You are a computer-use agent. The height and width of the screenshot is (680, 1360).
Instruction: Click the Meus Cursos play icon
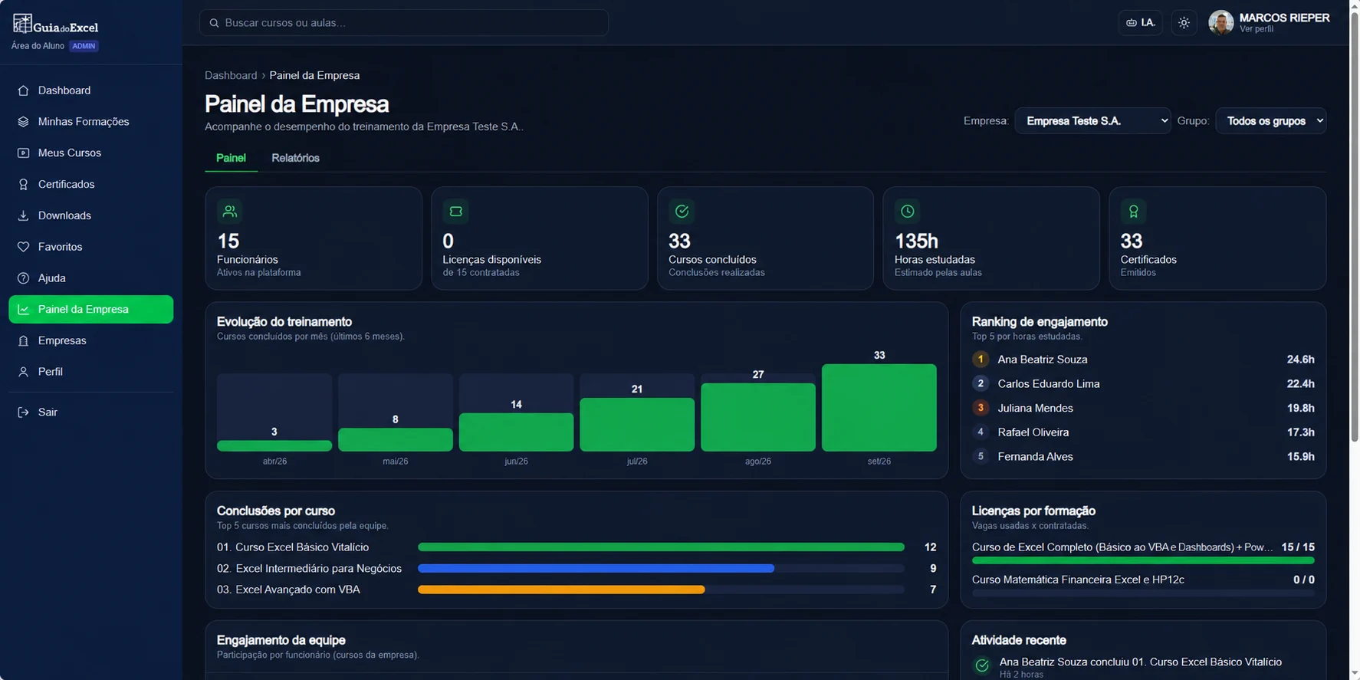[x=23, y=153]
